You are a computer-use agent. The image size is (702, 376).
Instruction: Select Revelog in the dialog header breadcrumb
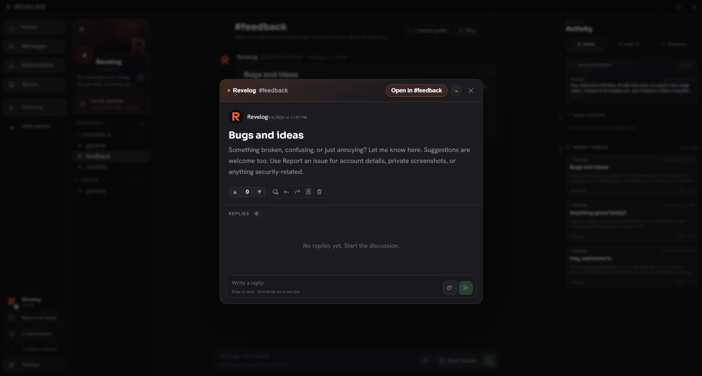tap(244, 91)
